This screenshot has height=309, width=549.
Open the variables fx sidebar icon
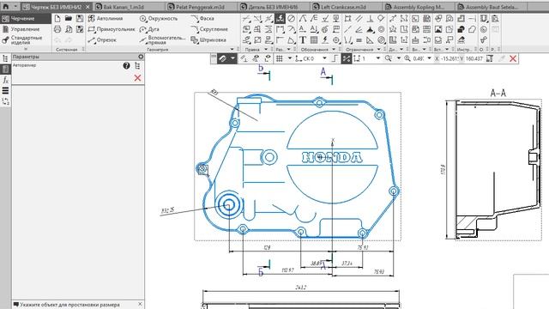point(5,80)
